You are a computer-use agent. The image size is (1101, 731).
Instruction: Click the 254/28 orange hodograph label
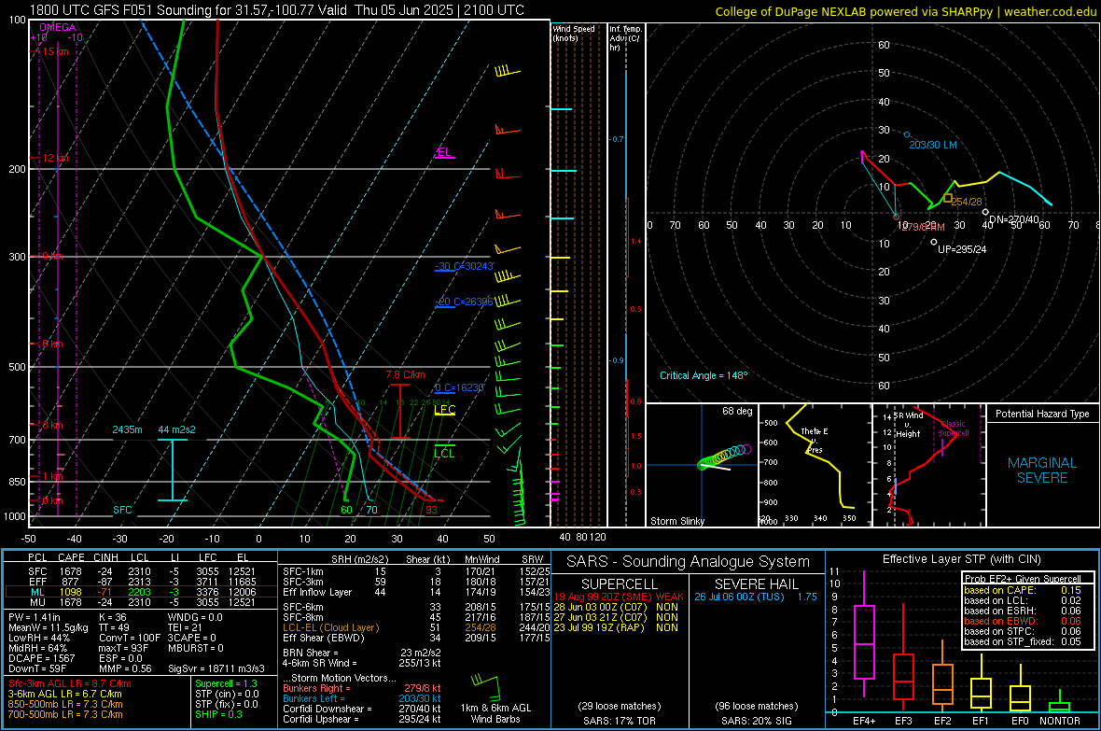(967, 202)
